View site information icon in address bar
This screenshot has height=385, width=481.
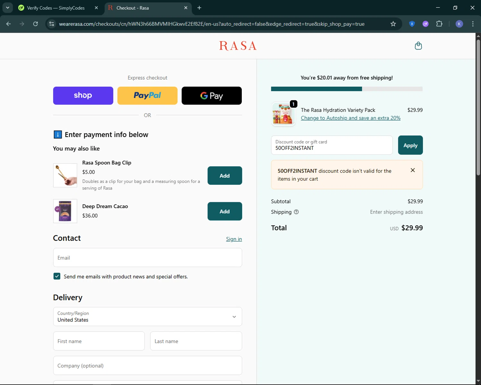coord(52,24)
